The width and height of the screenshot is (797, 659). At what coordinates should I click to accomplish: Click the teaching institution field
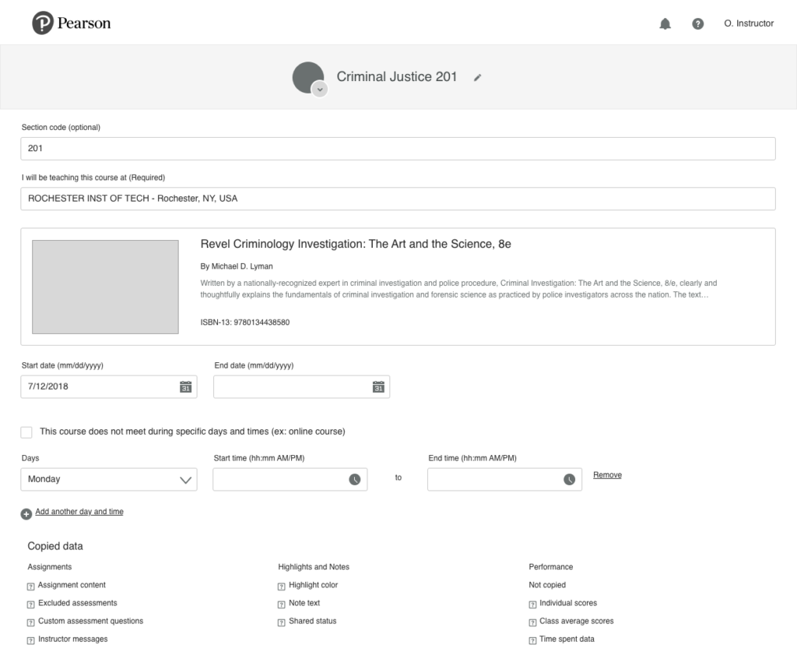coord(398,199)
